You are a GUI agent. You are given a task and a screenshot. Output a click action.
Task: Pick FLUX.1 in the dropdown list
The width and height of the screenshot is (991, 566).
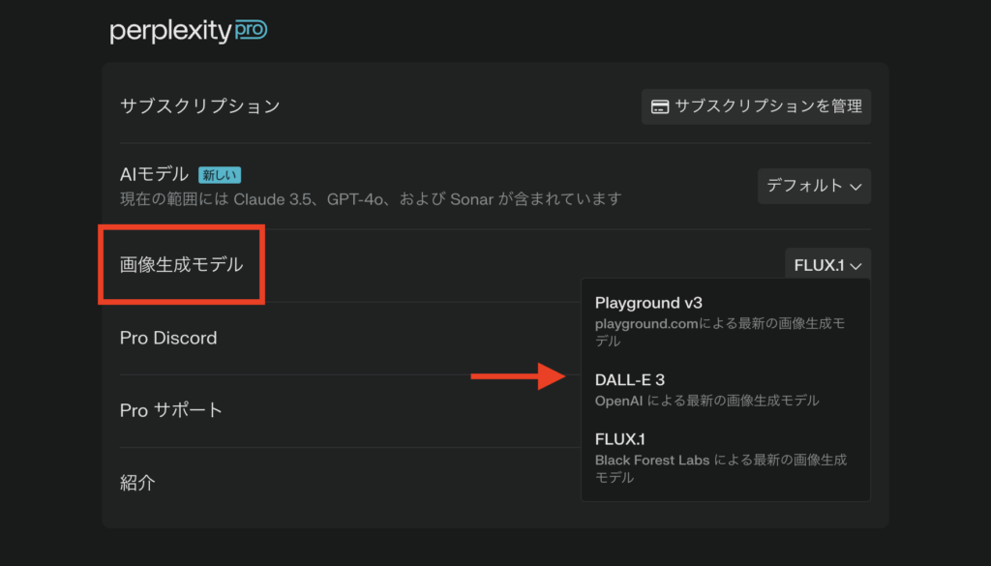[618, 439]
